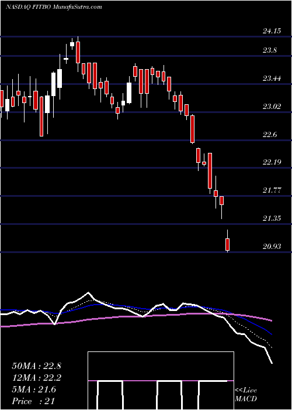The image size is (292, 410).
Task: Click the 12MA : 22.2 readout
Action: click(36, 378)
